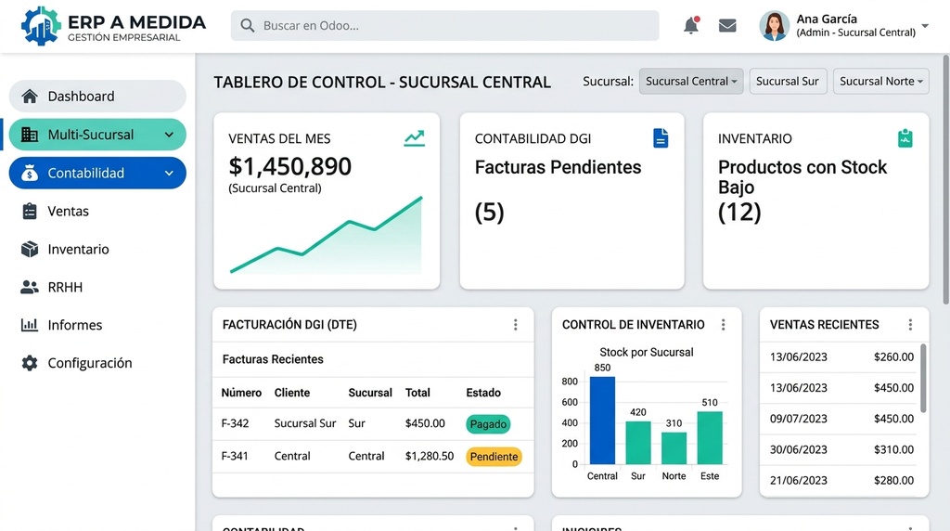Viewport: 950px width, 531px height.
Task: Sort by the Estado column header
Action: (x=482, y=393)
